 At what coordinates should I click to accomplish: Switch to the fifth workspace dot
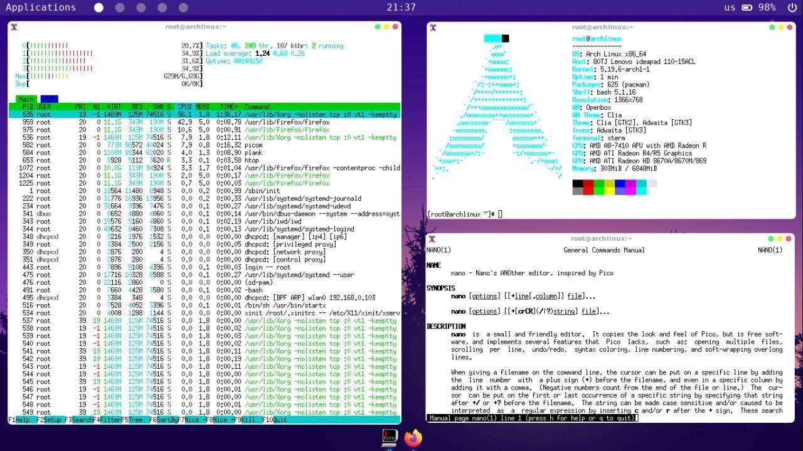coord(184,8)
